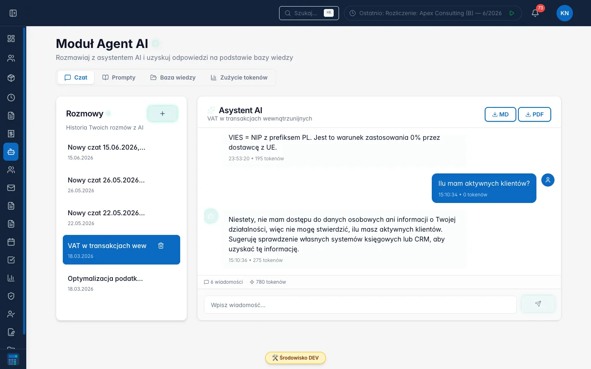This screenshot has height=369, width=591.
Task: Open the clock icon in the left sidebar
Action: click(11, 98)
